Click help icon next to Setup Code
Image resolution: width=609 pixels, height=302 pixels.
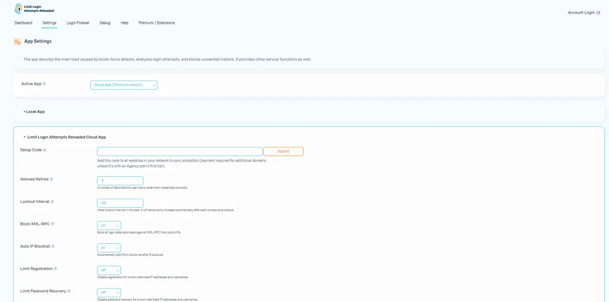pos(45,150)
